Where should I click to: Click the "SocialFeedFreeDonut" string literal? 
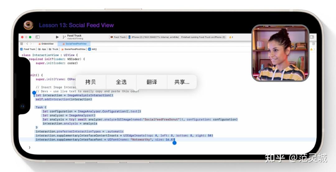coord(162,119)
